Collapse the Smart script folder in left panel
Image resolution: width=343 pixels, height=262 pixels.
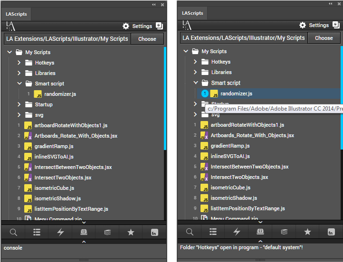(x=19, y=84)
